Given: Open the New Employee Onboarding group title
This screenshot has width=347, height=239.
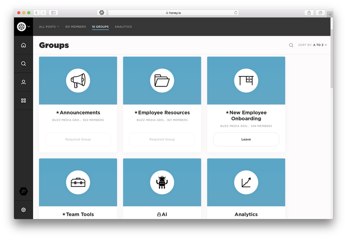Looking at the screenshot, I should click(246, 115).
